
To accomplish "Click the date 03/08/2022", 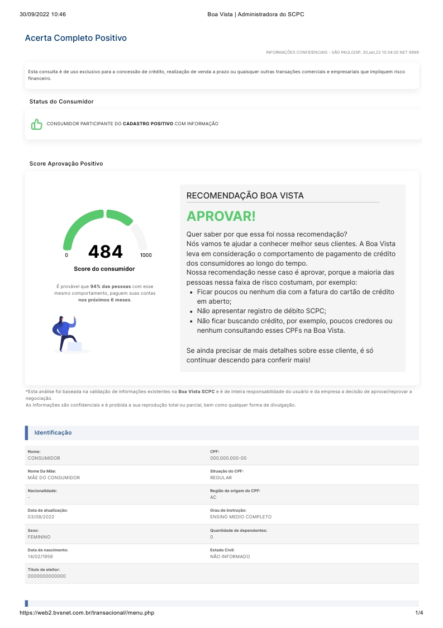I will tap(41, 517).
